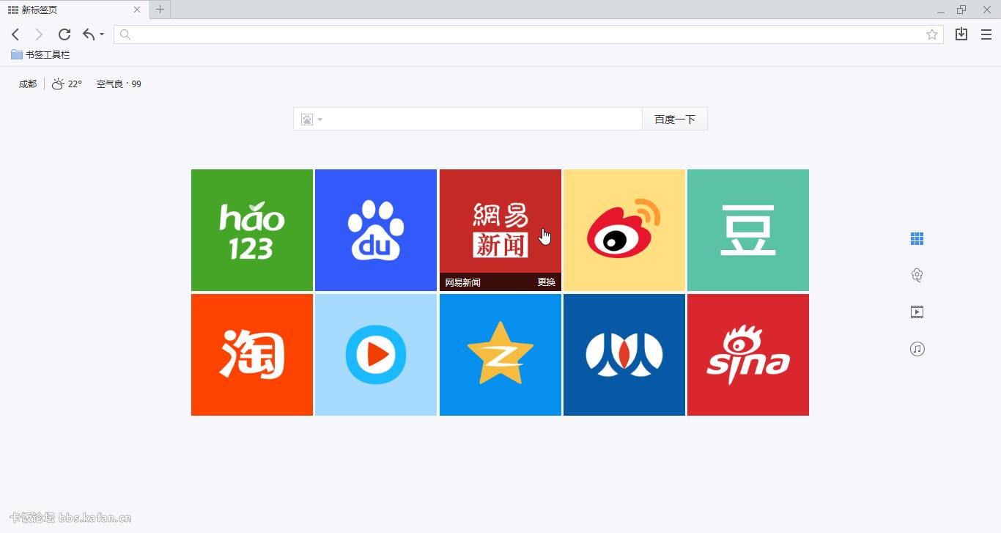Open the hao123 tile

[x=252, y=230]
